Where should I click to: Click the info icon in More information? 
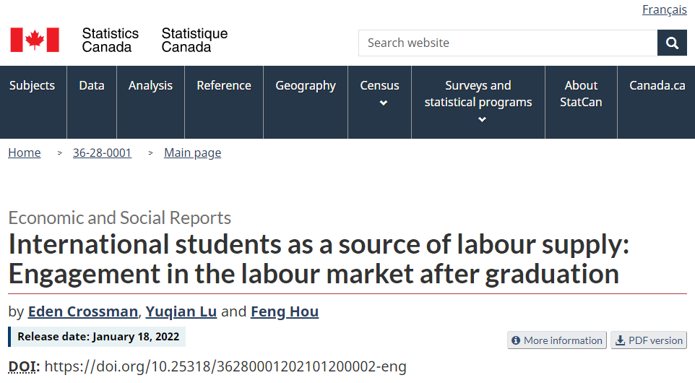pyautogui.click(x=516, y=340)
